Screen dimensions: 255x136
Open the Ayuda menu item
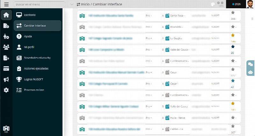[x=37, y=36]
